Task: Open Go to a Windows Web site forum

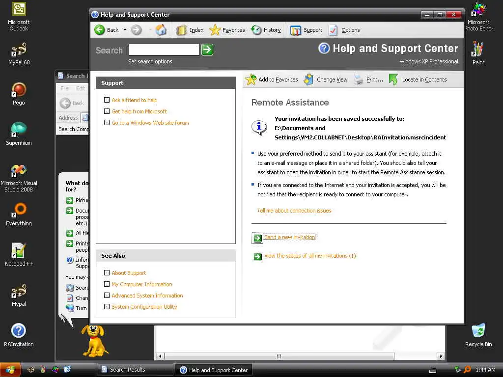Action: click(x=150, y=122)
